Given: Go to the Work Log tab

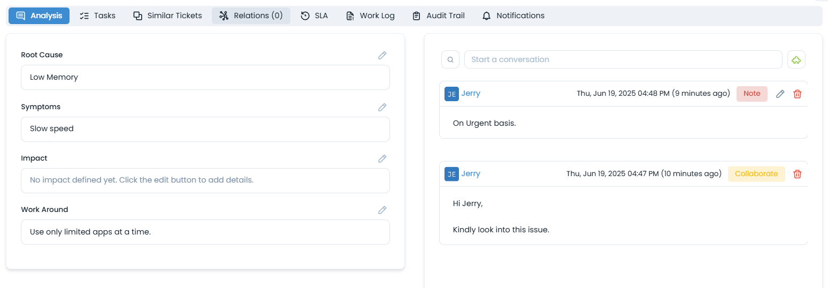Looking at the screenshot, I should click(370, 16).
